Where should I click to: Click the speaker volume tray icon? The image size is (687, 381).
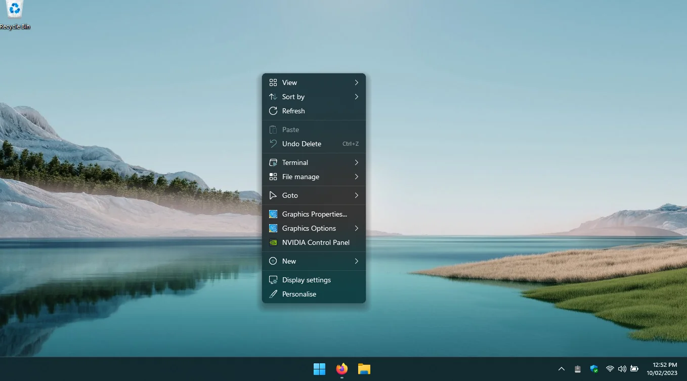point(622,369)
